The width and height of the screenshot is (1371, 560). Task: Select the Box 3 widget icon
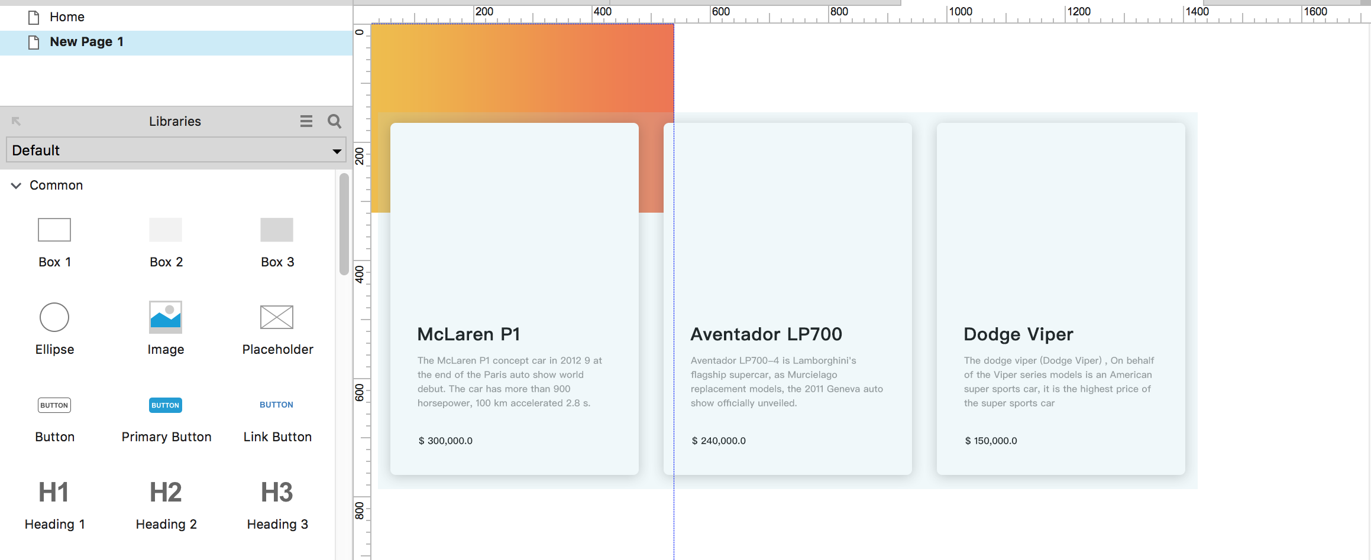click(277, 230)
